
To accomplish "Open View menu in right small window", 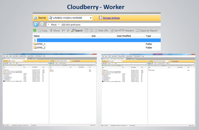I will click(106, 56).
